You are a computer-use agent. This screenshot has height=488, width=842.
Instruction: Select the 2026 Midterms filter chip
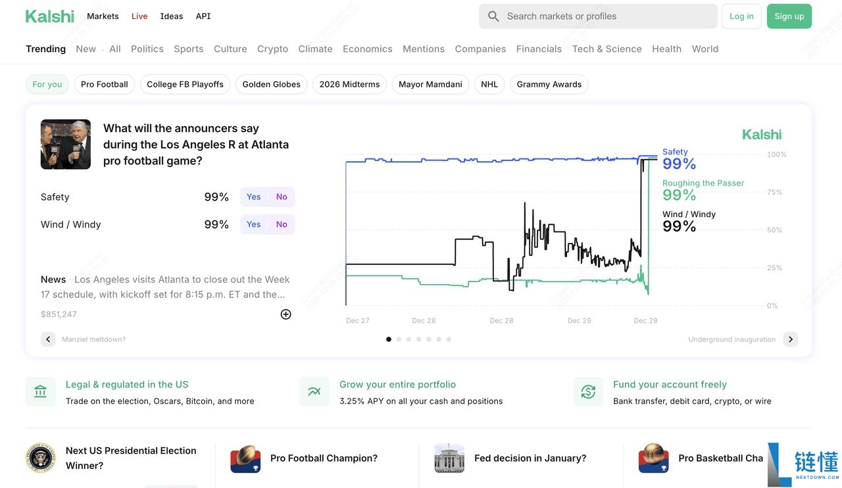coord(350,84)
